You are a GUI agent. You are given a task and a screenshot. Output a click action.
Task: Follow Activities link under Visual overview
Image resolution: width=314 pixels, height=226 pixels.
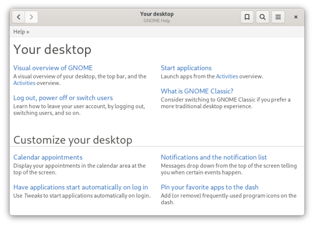[24, 83]
